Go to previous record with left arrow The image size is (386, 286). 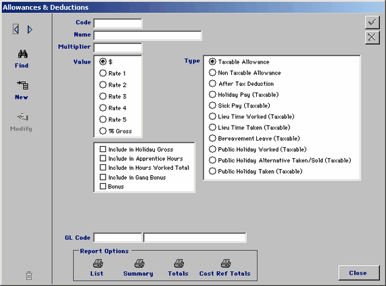click(16, 30)
